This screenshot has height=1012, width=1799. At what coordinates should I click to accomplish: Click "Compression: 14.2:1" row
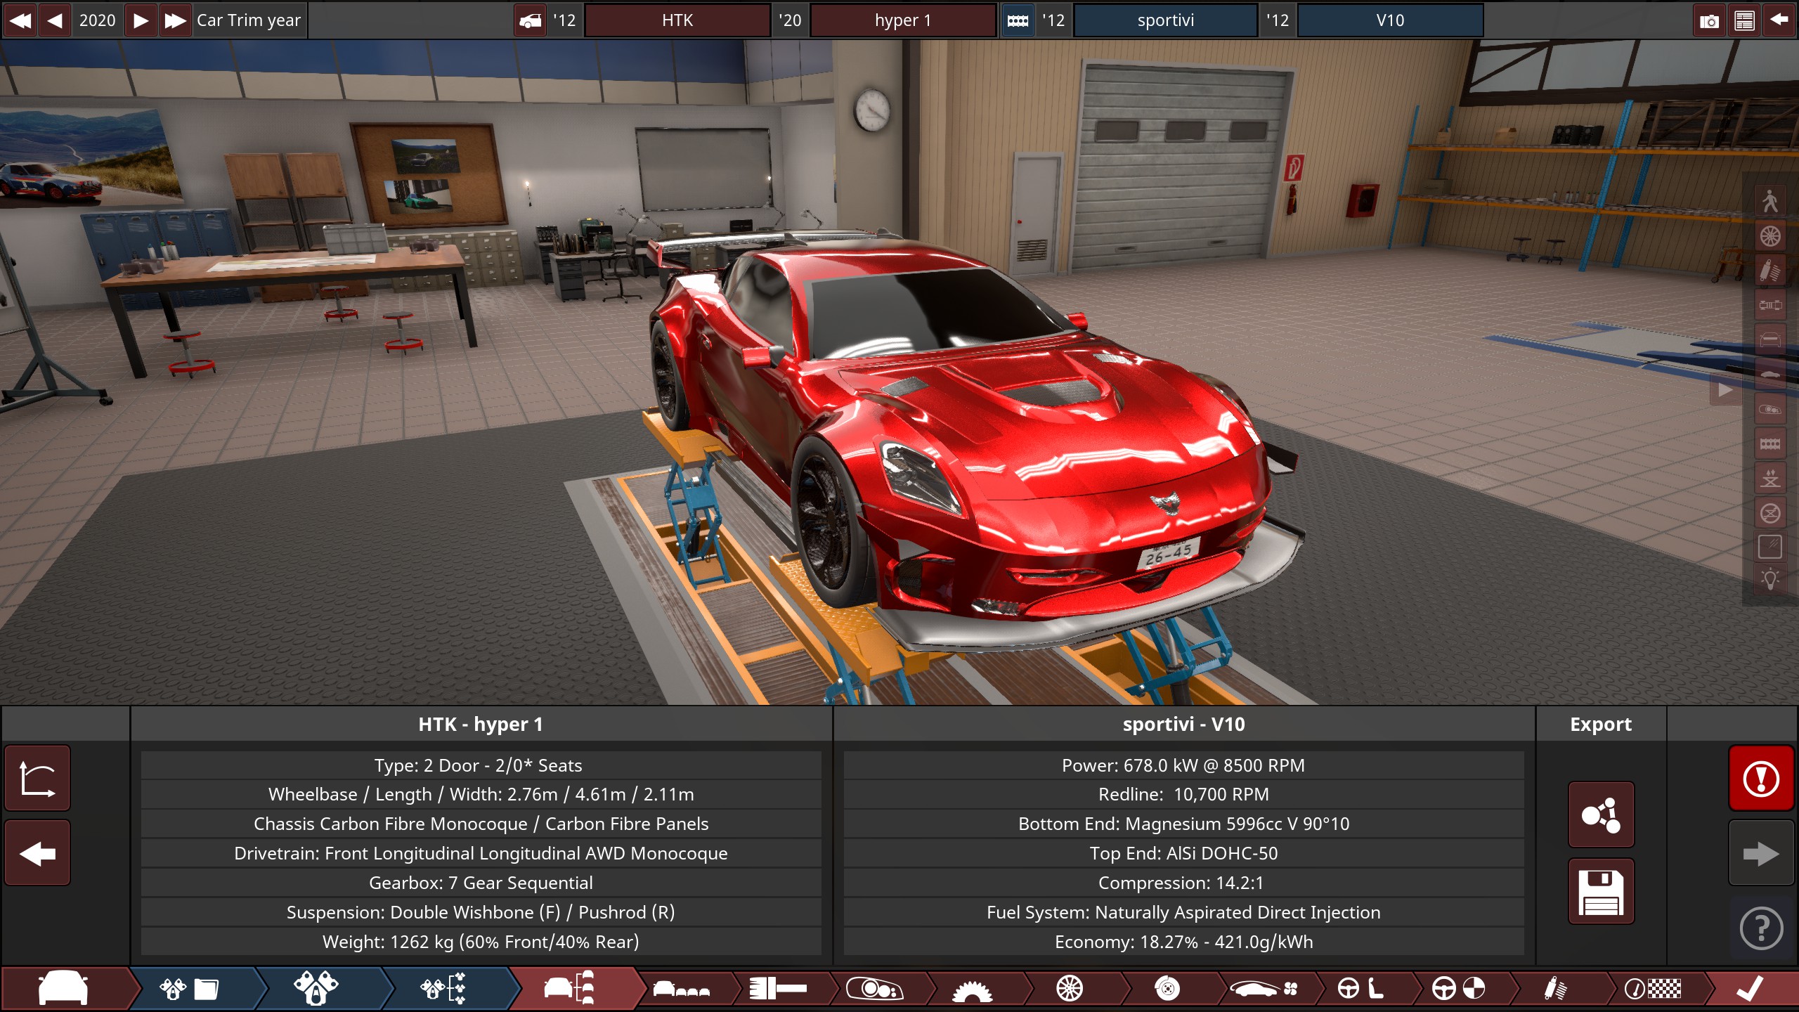(1183, 883)
